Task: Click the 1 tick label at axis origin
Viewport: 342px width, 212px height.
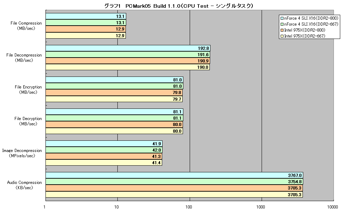Action: [44, 207]
